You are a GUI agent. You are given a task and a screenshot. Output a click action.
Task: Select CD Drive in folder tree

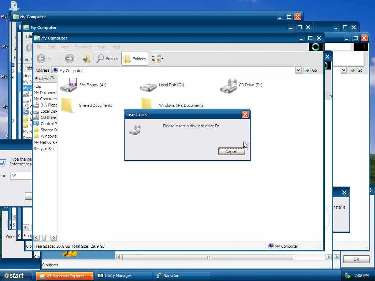pos(45,117)
